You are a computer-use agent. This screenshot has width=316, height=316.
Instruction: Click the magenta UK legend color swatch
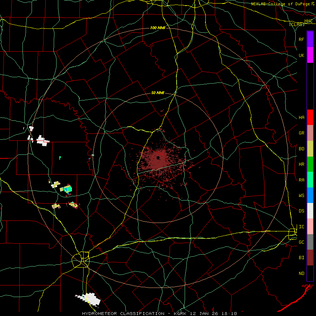[310, 55]
